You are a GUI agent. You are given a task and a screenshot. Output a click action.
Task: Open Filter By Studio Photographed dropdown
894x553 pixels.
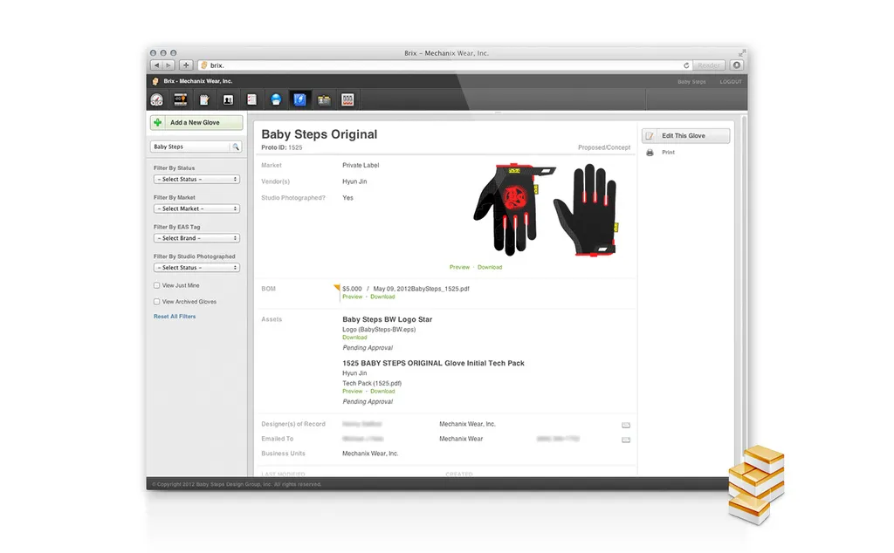(x=196, y=268)
